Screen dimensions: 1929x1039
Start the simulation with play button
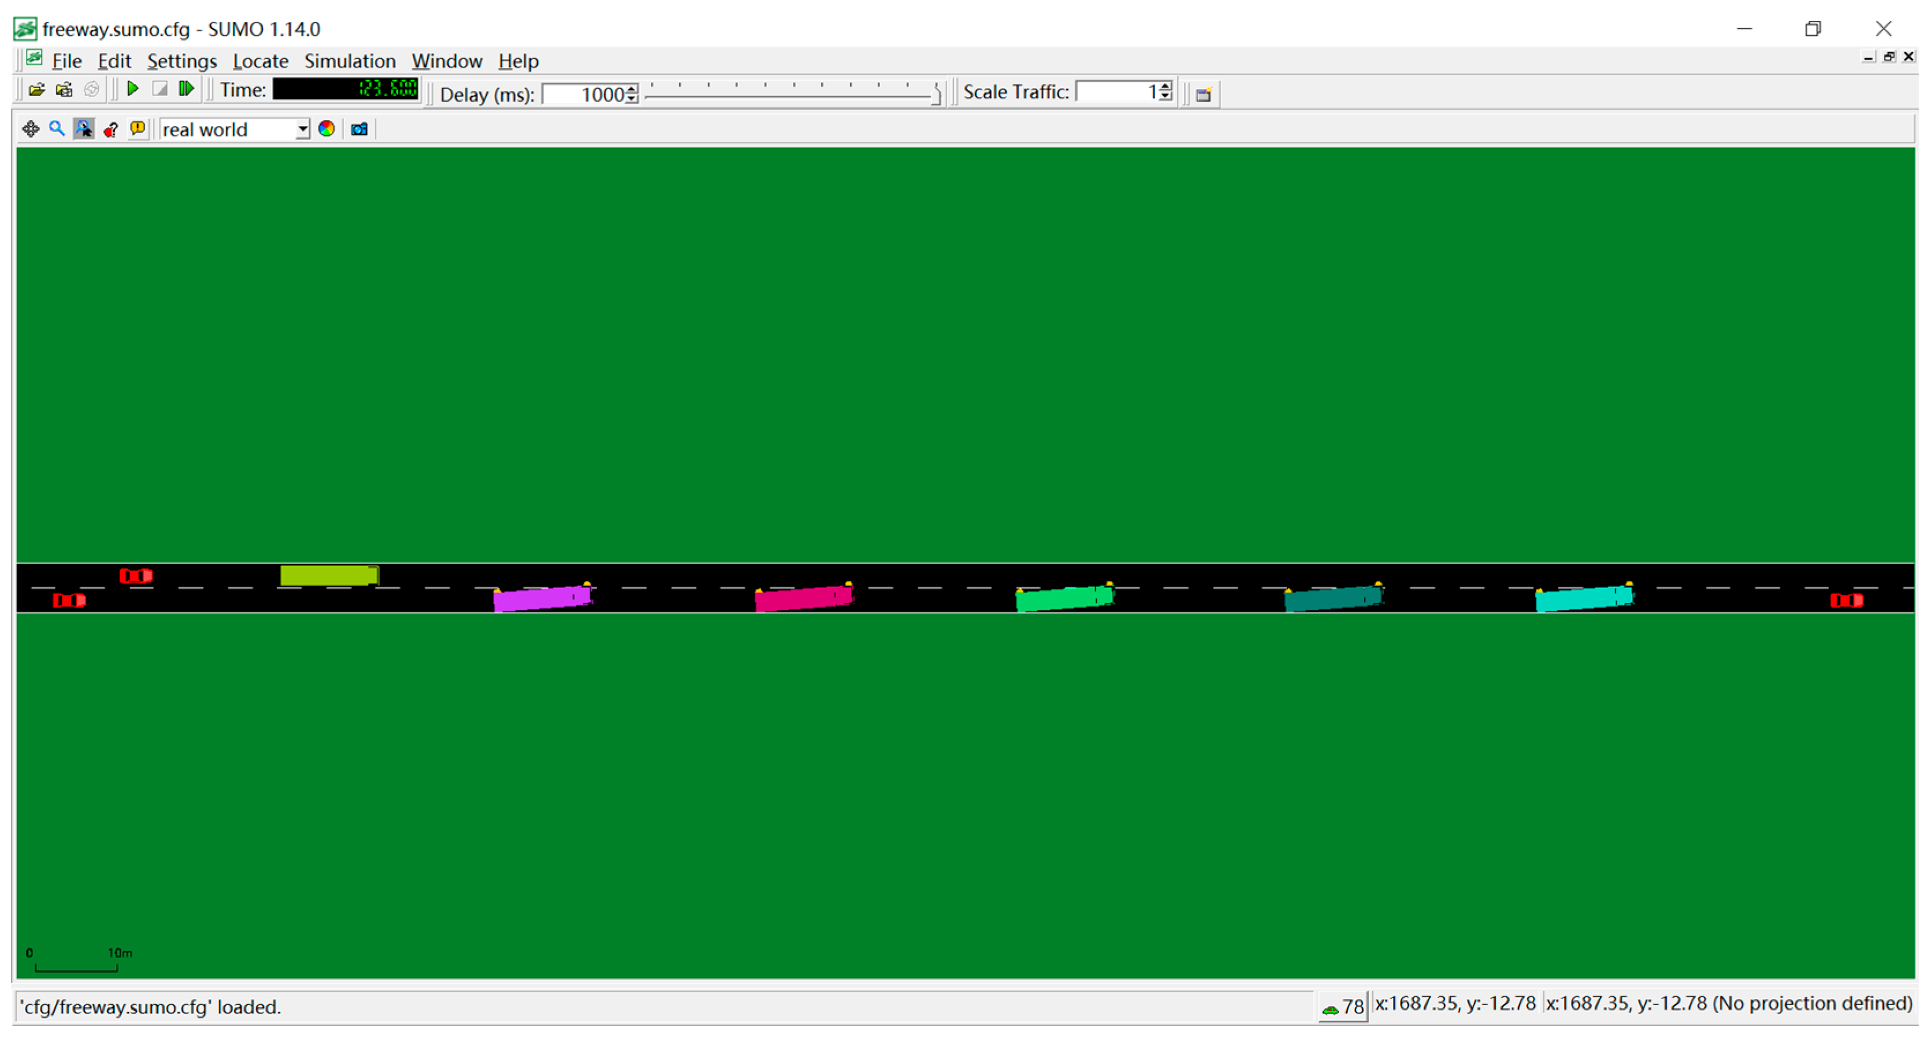point(132,89)
